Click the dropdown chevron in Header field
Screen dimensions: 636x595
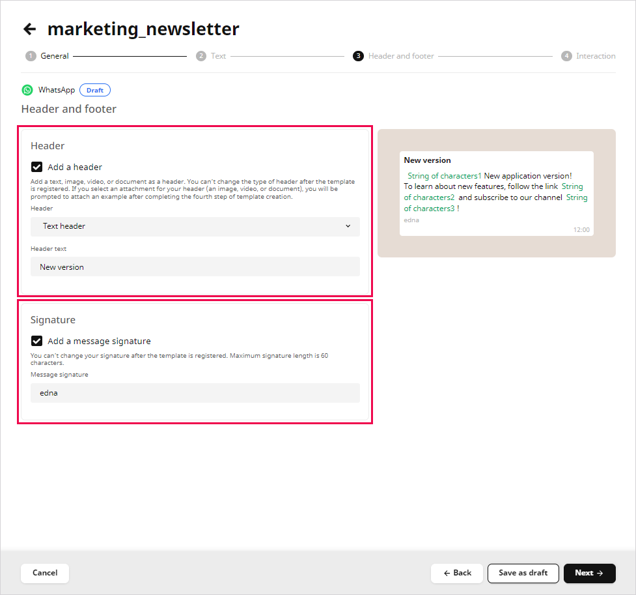(348, 226)
